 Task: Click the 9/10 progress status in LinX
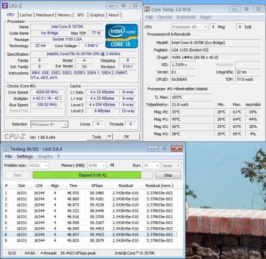[12, 253]
